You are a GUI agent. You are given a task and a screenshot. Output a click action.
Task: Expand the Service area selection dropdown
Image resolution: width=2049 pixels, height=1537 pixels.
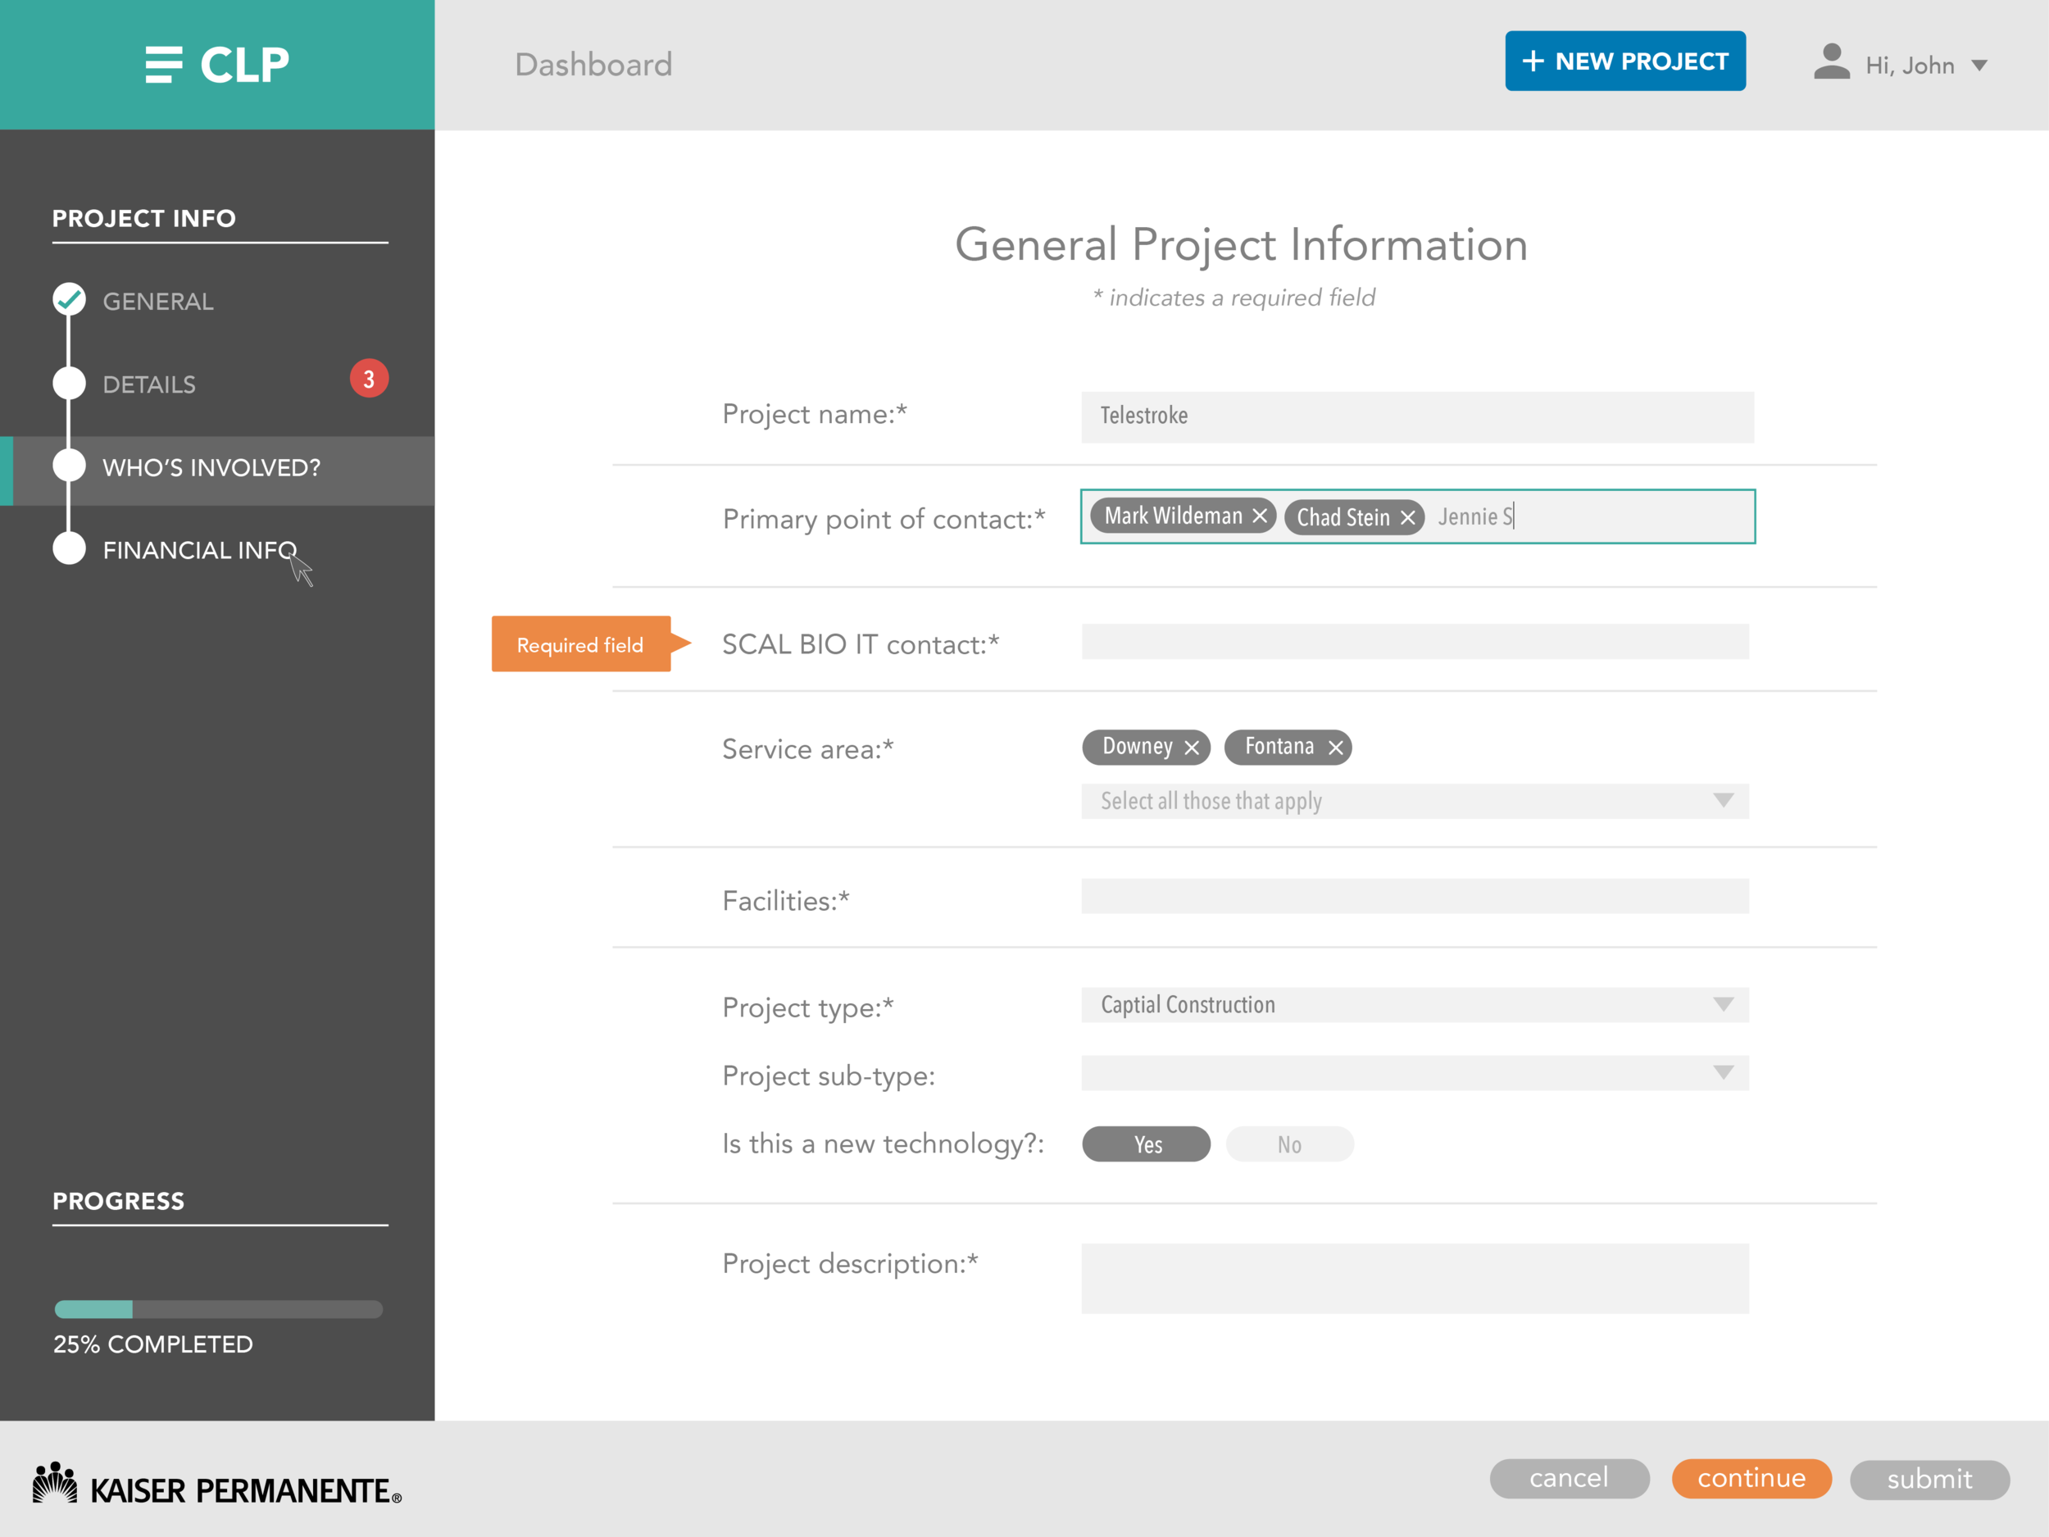tap(1415, 802)
